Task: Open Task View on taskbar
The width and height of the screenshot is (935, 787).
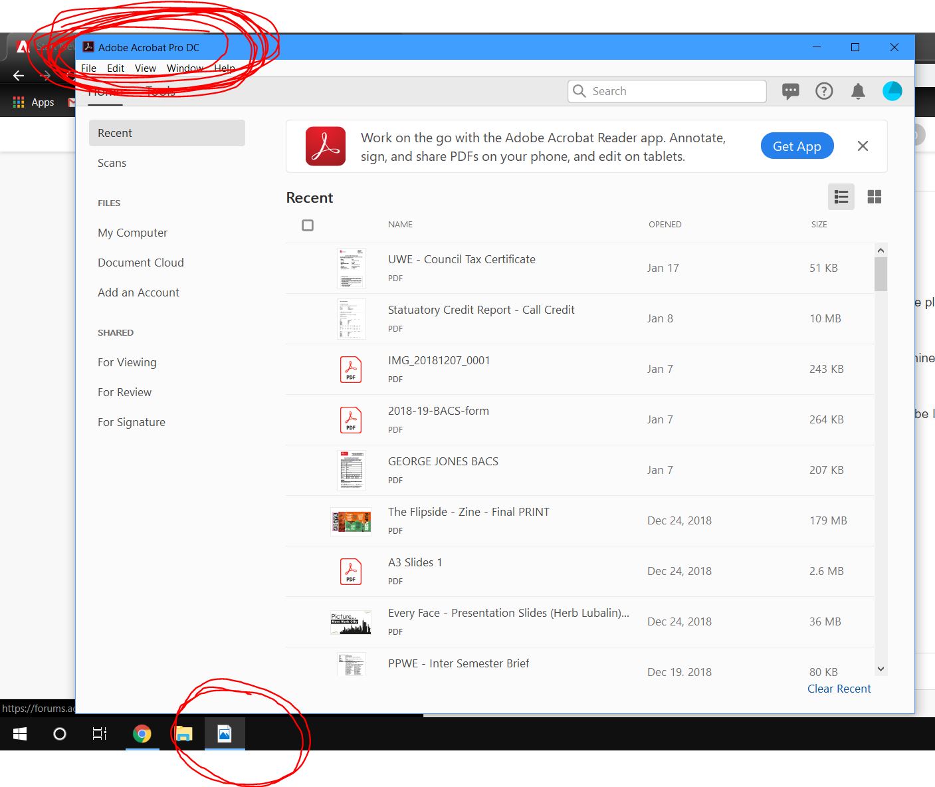Action: click(x=100, y=734)
